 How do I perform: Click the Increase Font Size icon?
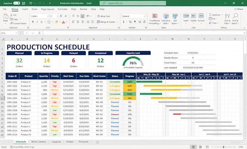(61, 16)
